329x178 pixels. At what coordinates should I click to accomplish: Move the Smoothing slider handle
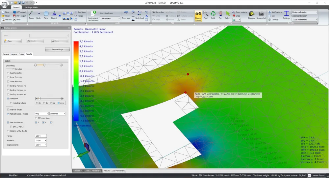tap(44, 65)
